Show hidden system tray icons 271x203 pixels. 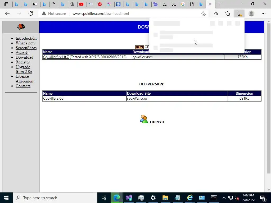point(224,198)
